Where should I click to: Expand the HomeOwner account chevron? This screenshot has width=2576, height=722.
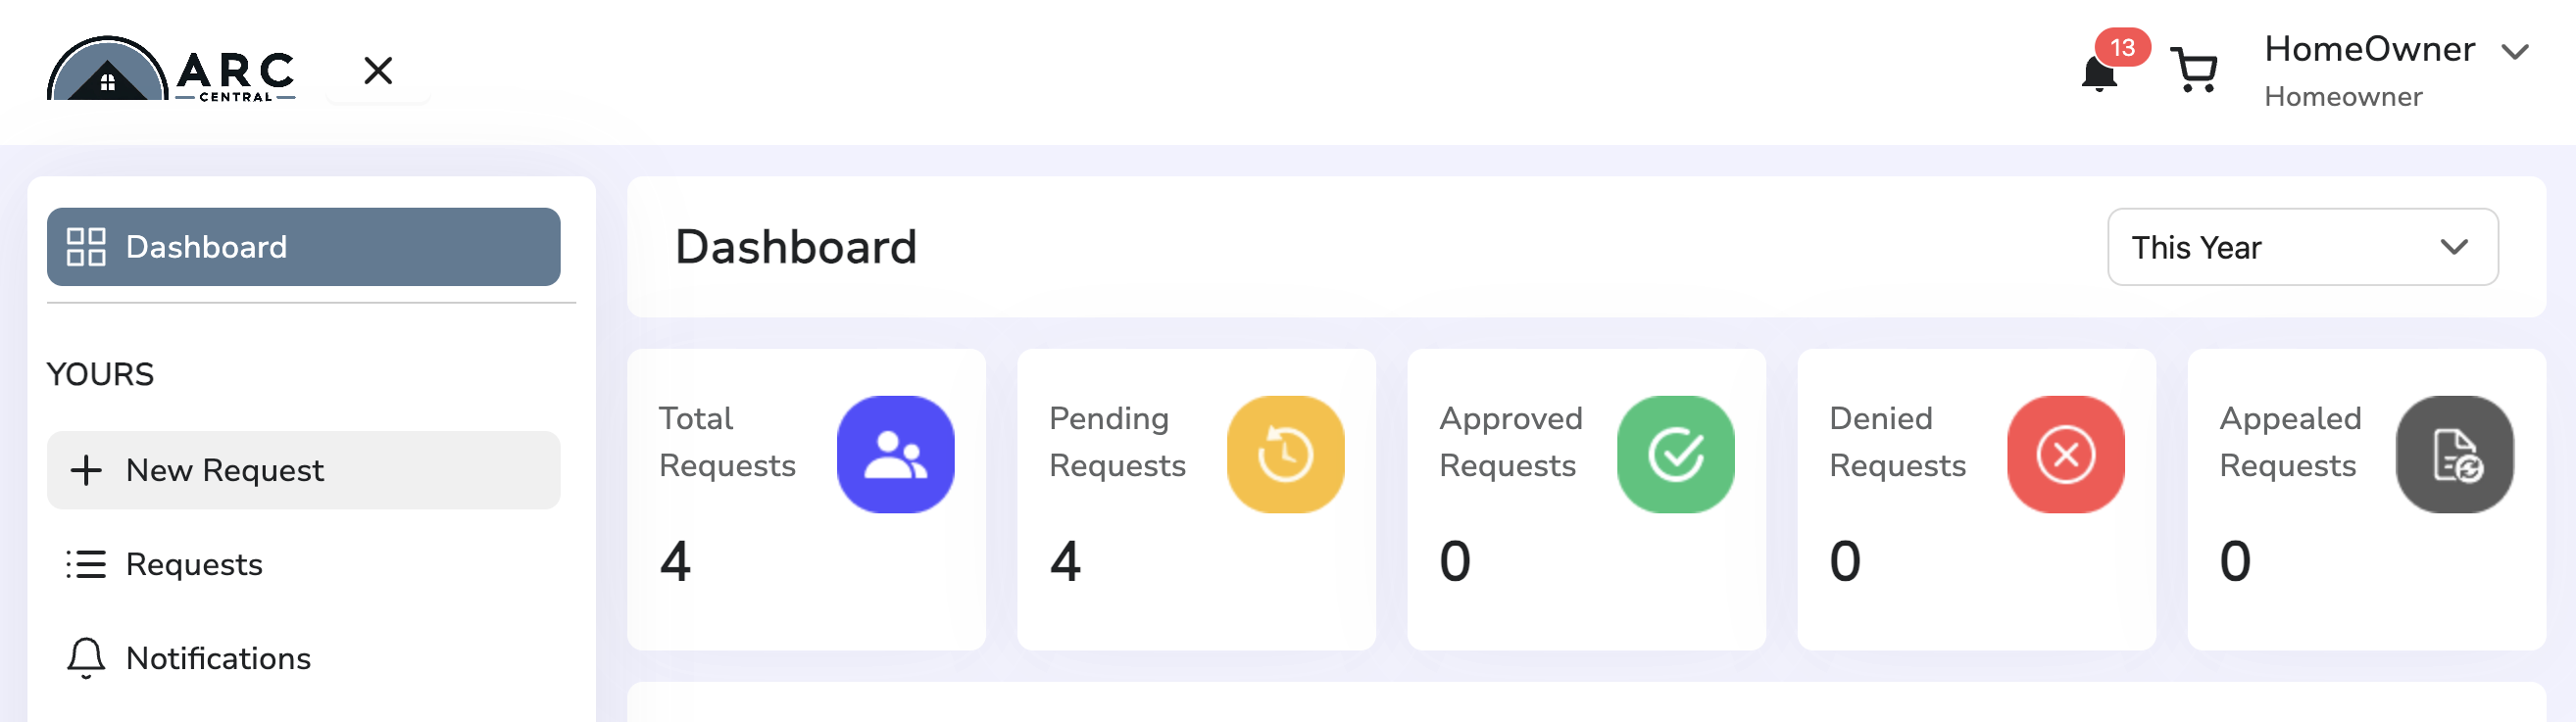2515,52
